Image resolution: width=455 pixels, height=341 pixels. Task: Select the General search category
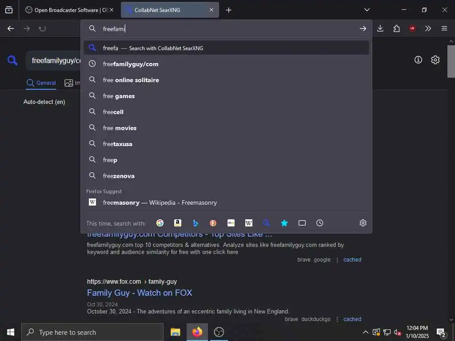tap(41, 83)
